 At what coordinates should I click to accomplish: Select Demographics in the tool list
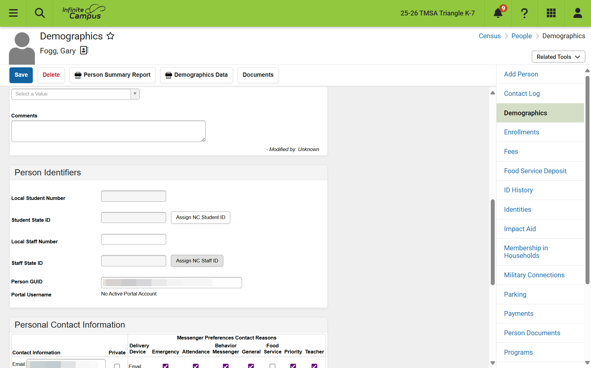pos(540,113)
